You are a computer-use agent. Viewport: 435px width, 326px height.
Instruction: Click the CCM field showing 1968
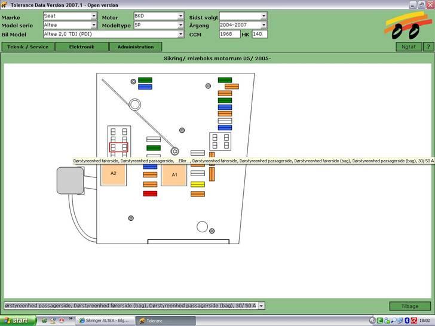[x=229, y=34]
